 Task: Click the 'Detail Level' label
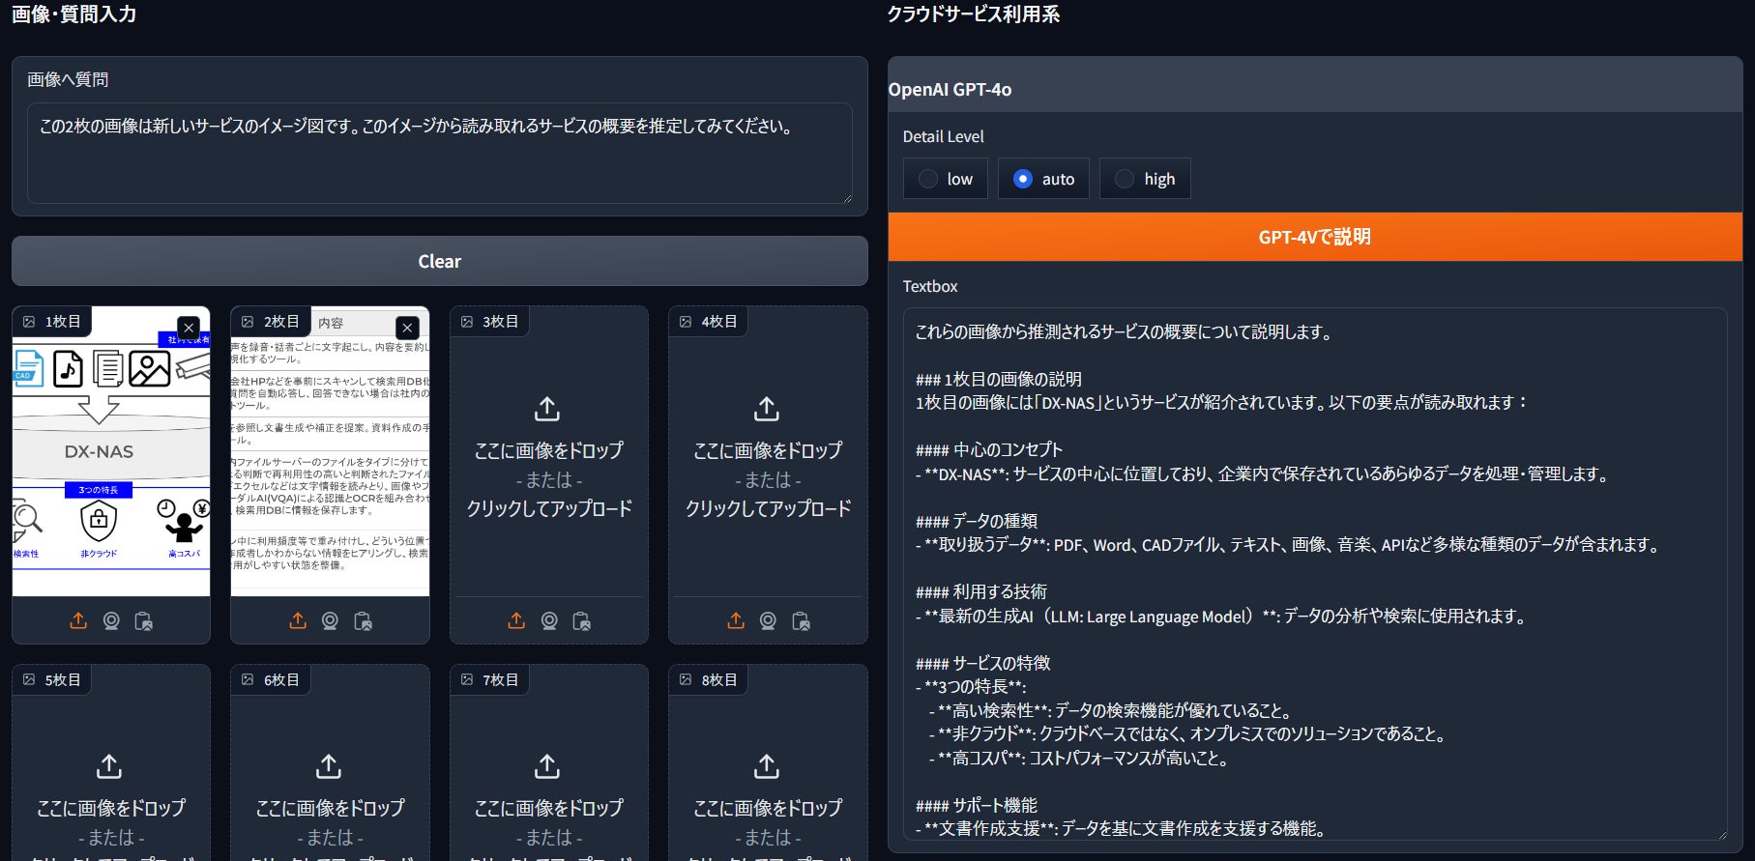(943, 136)
